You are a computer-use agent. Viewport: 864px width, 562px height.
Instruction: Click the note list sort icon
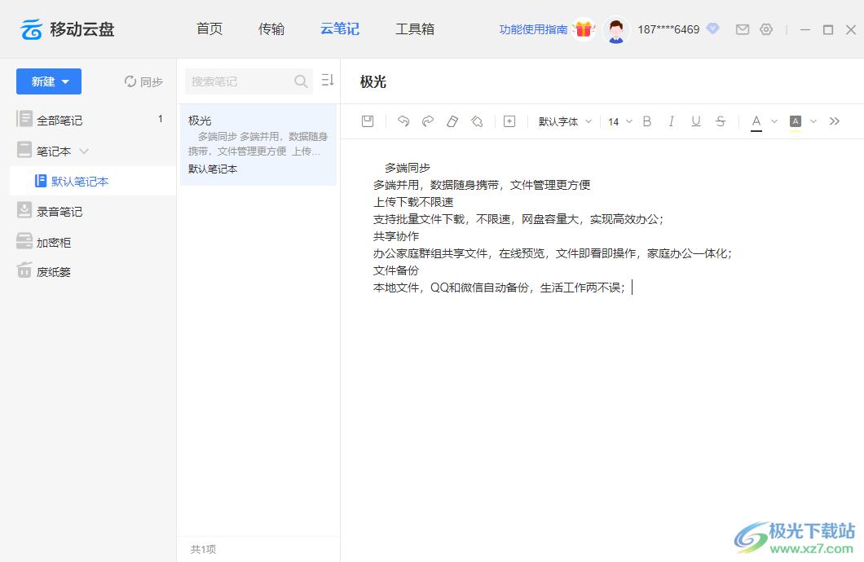pos(328,80)
